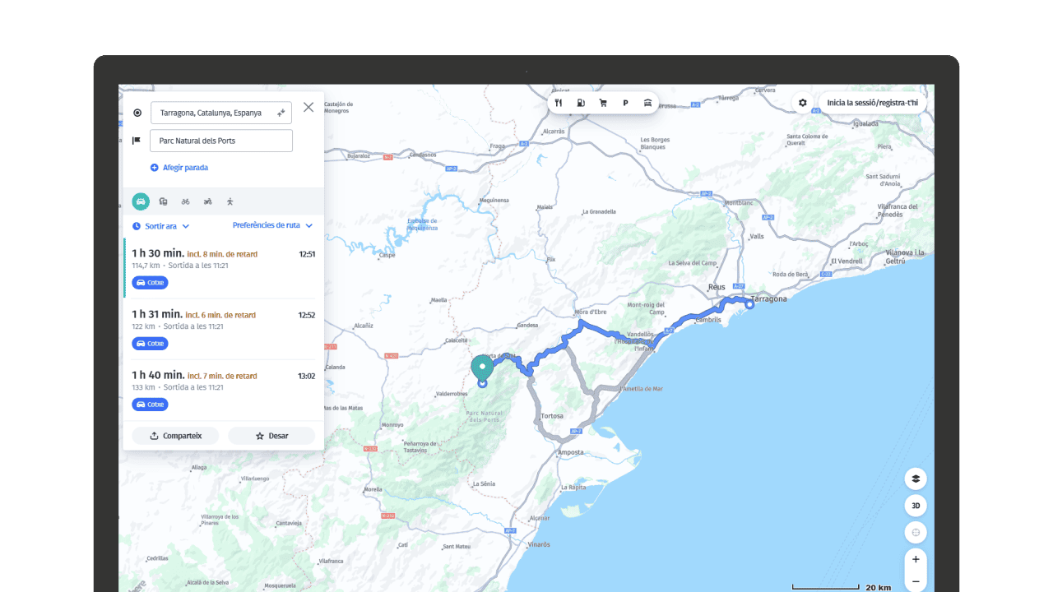Viewport: 1053px width, 592px height.
Task: Select the bicycle route mode
Action: 185,201
